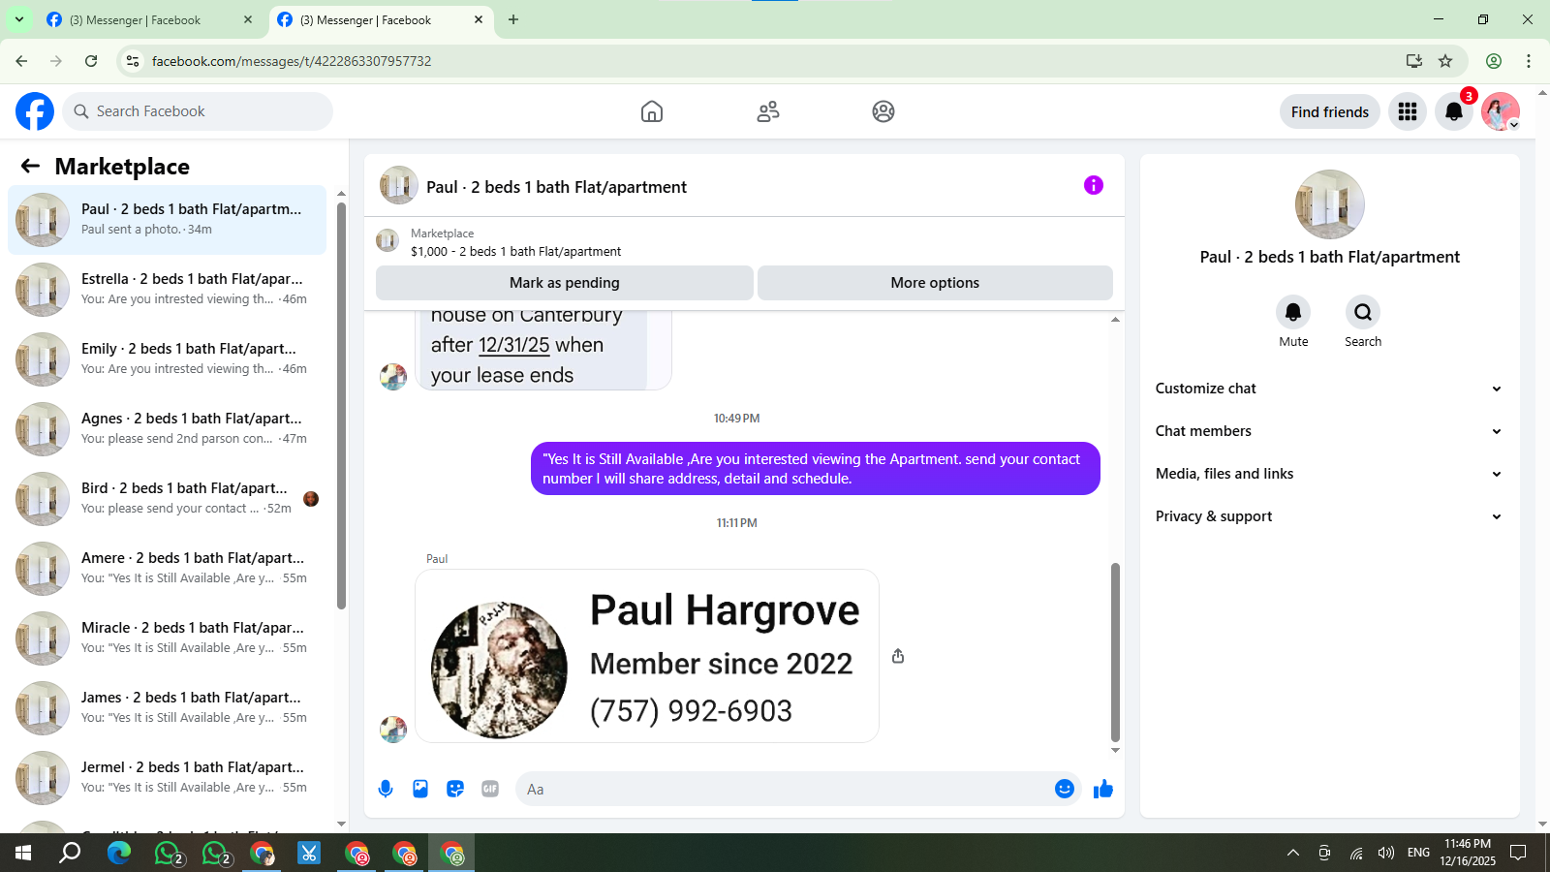
Task: Search in conversation magnifier icon
Action: click(1363, 312)
